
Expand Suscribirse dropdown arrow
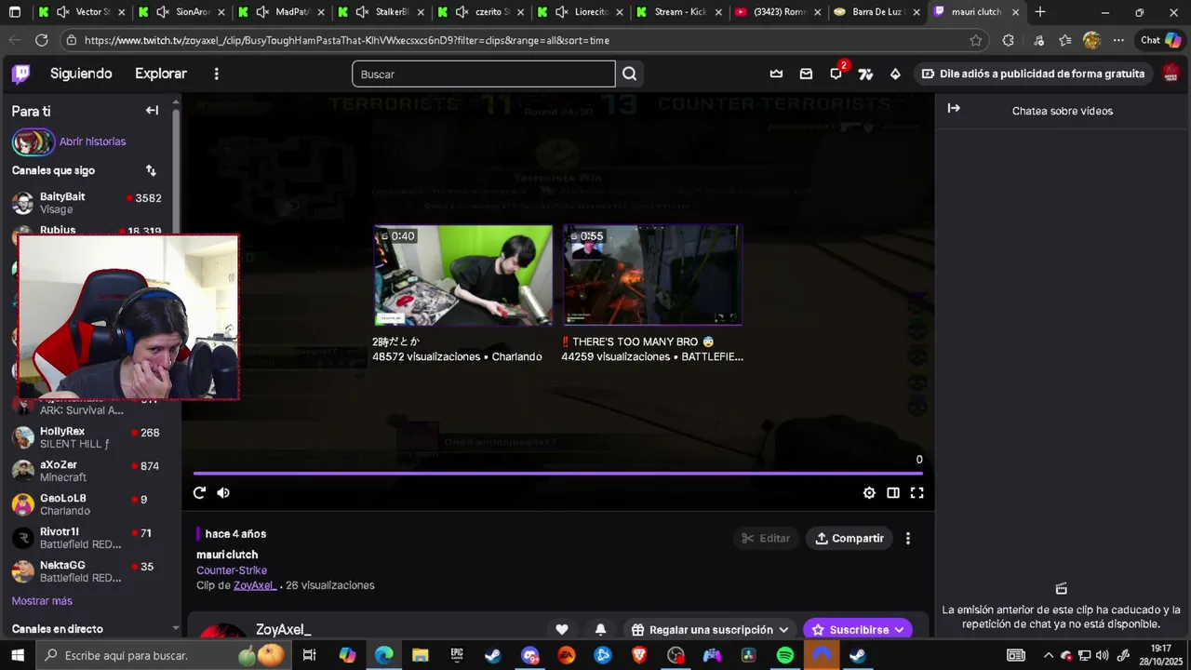[899, 630]
